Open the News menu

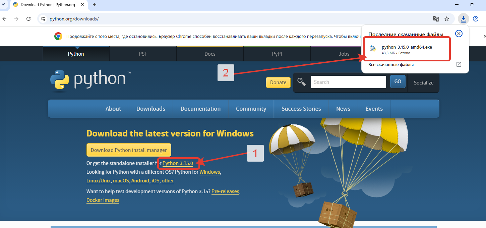[x=343, y=109]
